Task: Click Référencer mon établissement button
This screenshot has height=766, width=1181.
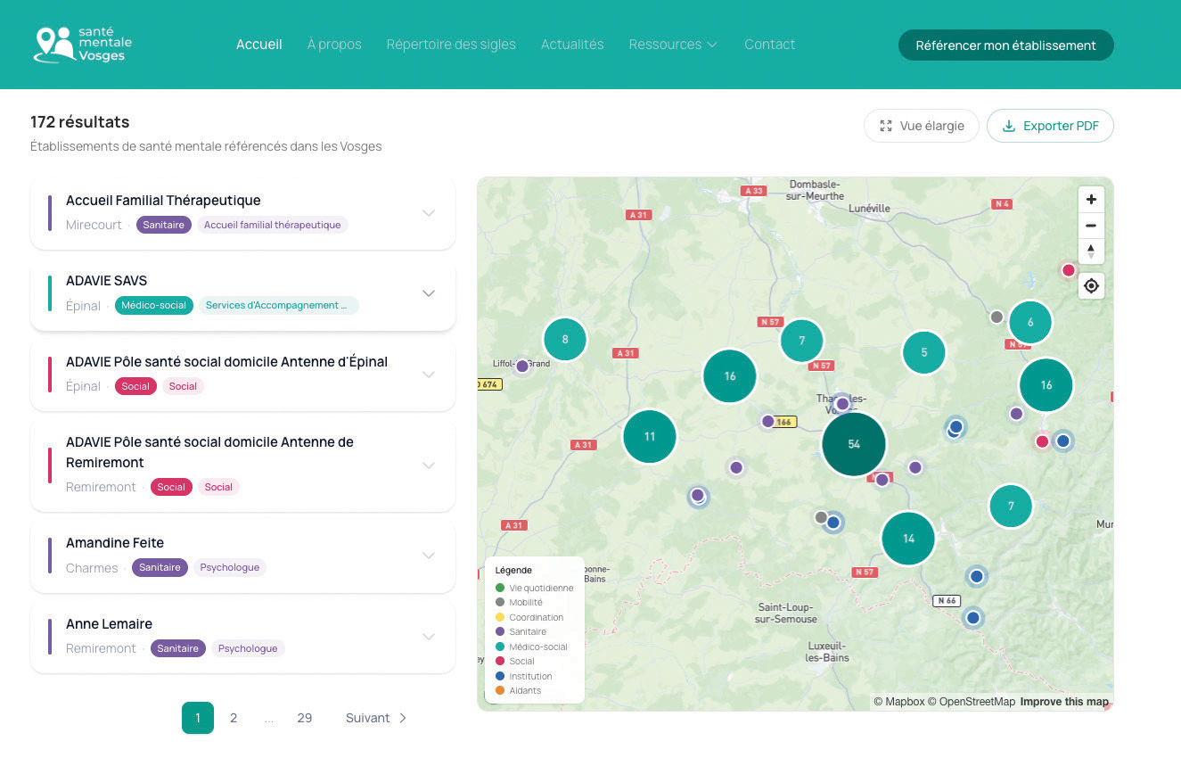Action: (1006, 45)
